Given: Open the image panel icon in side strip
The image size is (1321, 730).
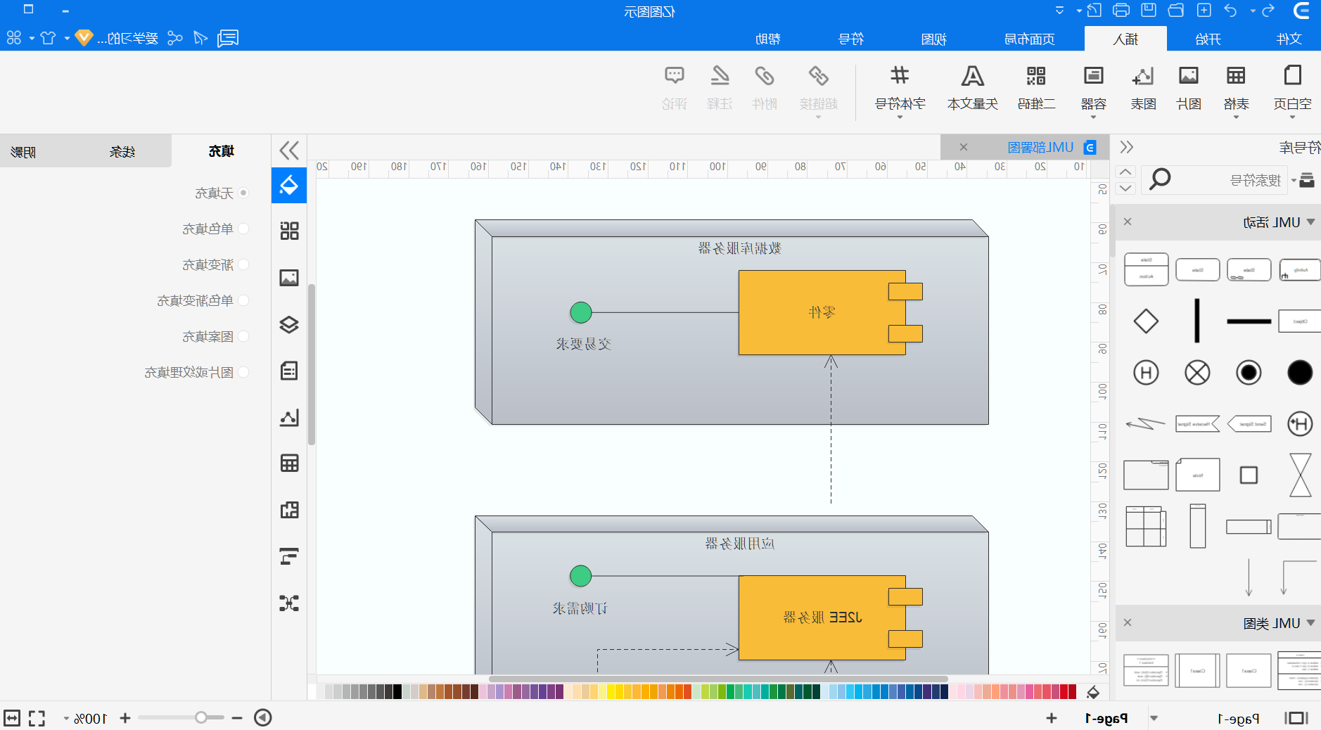Looking at the screenshot, I should (289, 278).
